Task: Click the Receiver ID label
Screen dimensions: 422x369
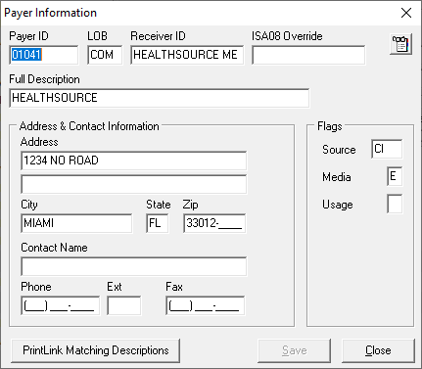Action: coord(158,36)
